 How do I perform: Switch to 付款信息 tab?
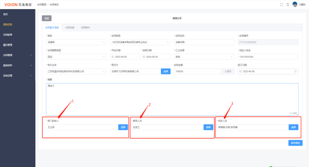click(x=70, y=28)
